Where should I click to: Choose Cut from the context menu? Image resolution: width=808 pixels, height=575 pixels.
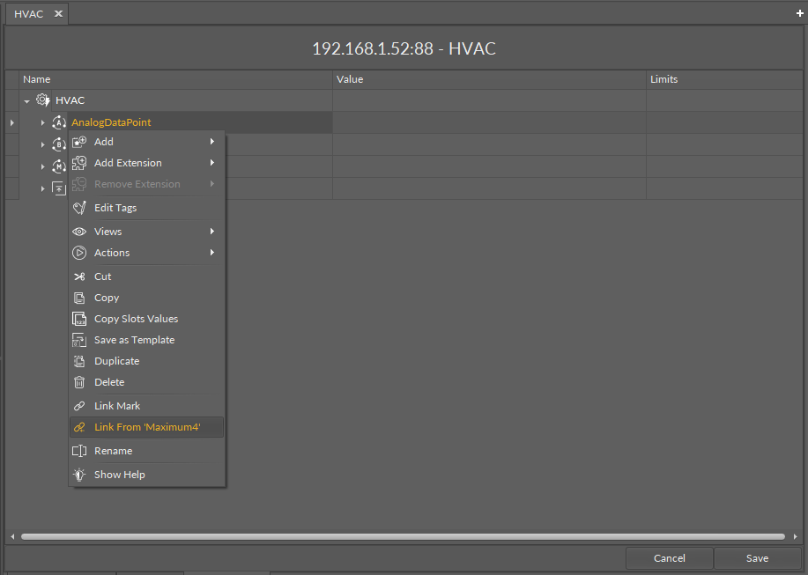pos(147,276)
